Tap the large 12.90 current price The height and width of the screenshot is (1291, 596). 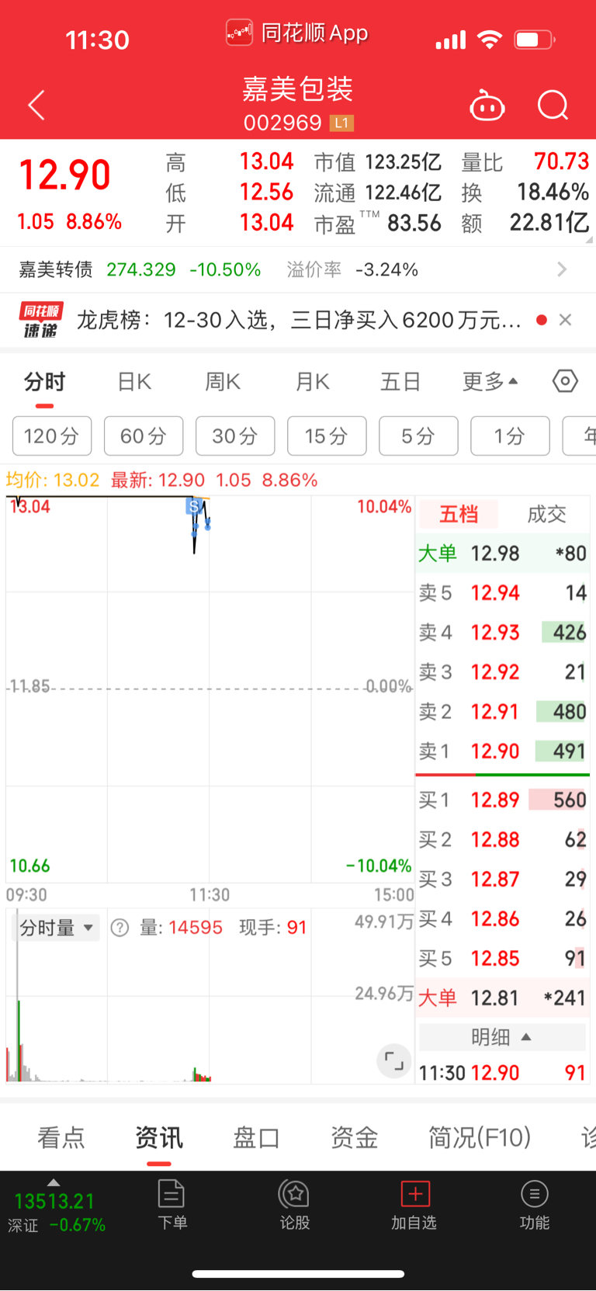[x=64, y=175]
